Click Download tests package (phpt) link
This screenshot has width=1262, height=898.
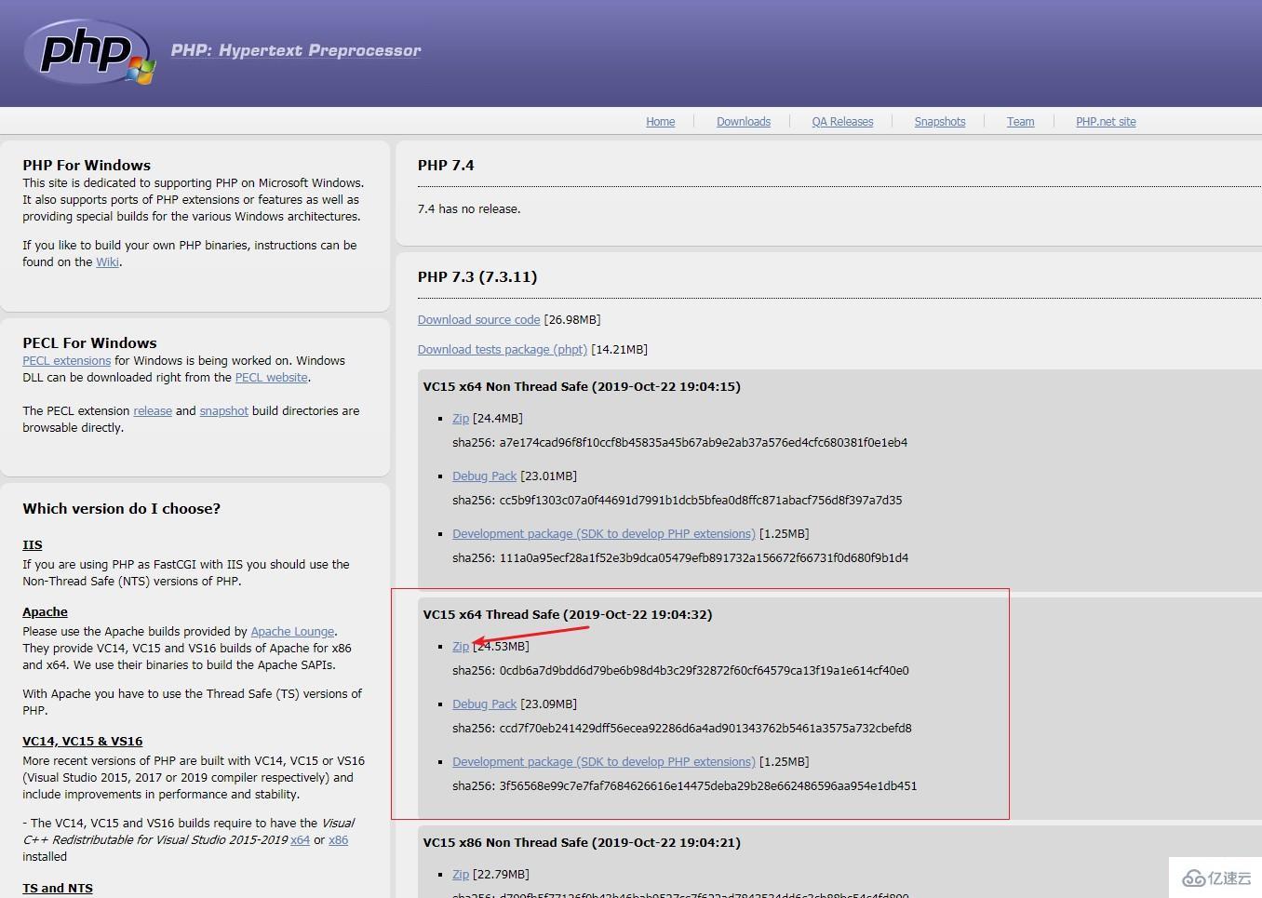(503, 350)
